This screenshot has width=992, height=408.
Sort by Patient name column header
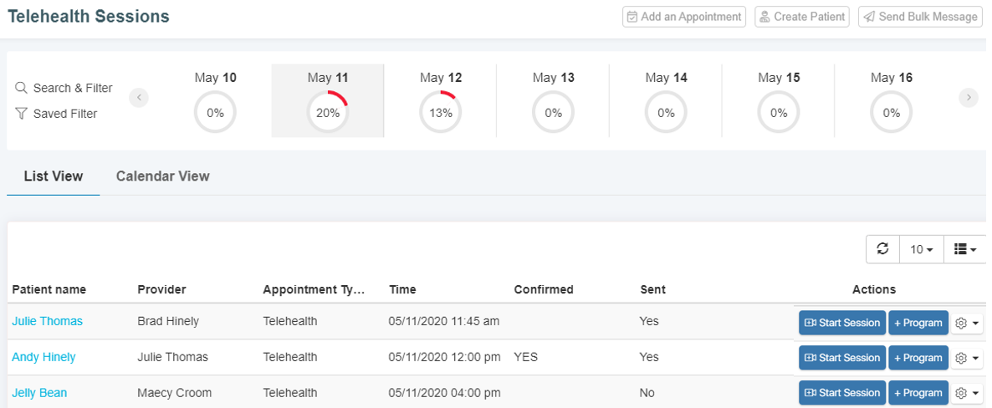tap(49, 290)
